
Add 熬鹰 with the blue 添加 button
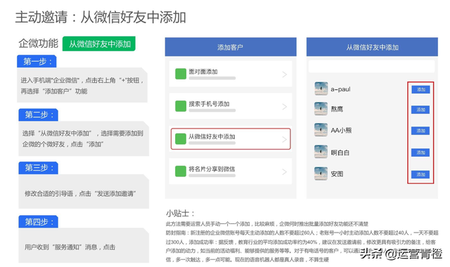(x=420, y=110)
